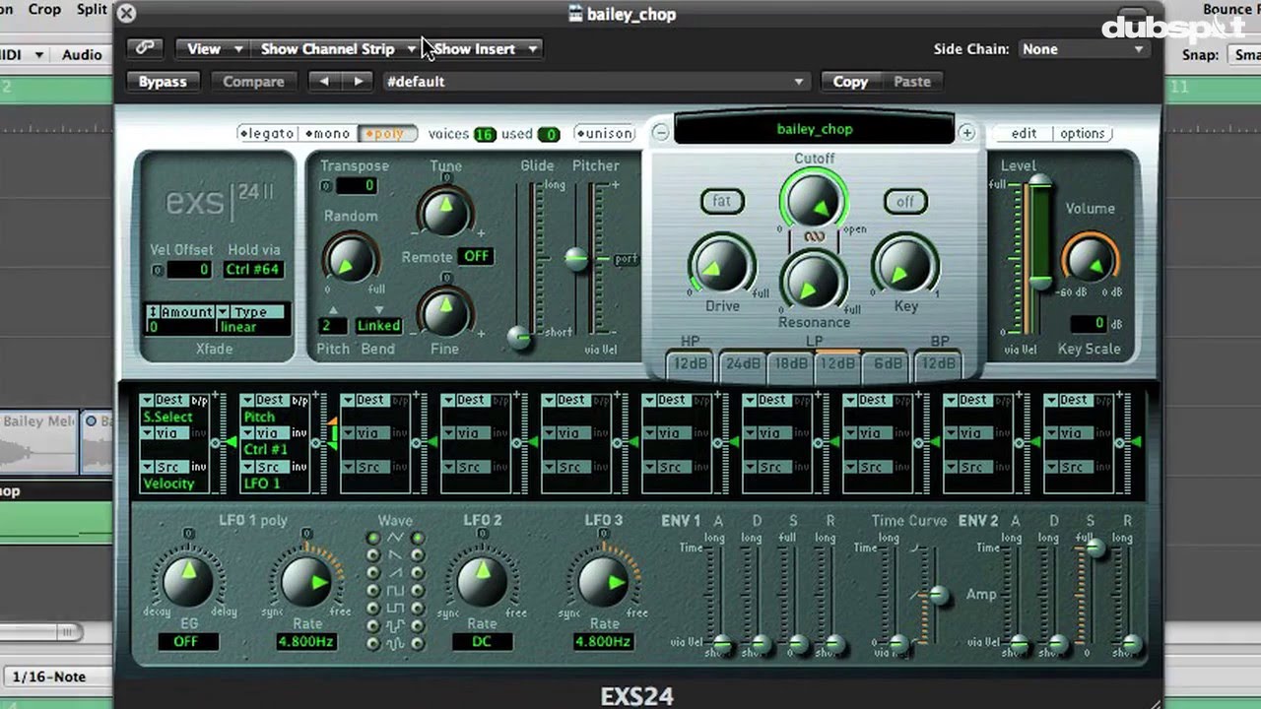The width and height of the screenshot is (1261, 709).
Task: Toggle unison mode
Action: tap(605, 134)
